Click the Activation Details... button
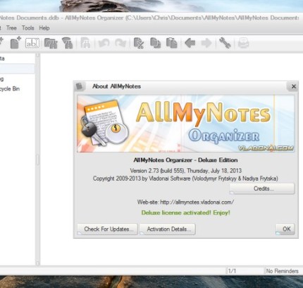The width and height of the screenshot is (303, 288). click(168, 229)
